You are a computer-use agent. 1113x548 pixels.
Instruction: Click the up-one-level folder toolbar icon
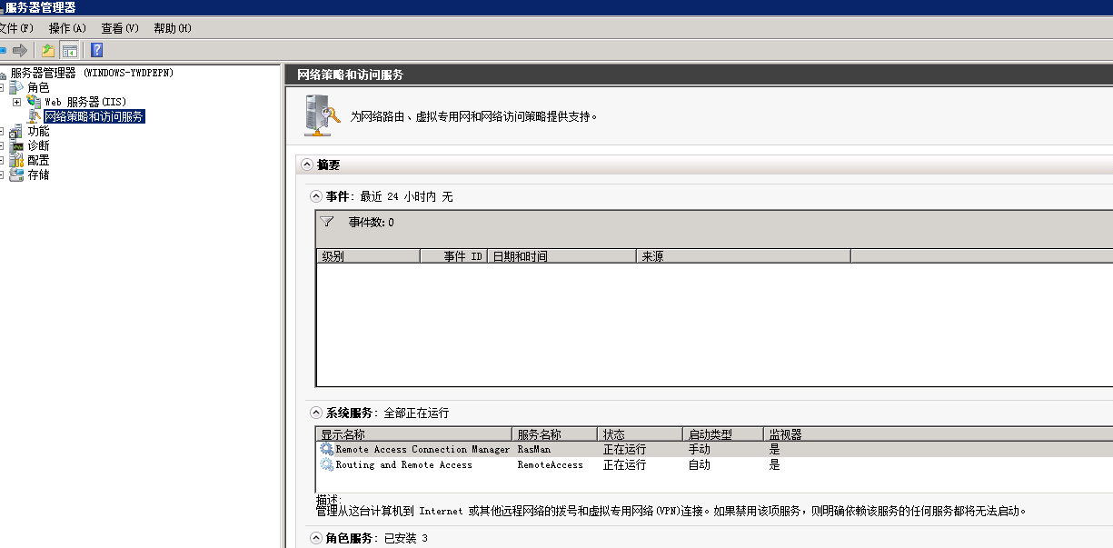pos(48,50)
